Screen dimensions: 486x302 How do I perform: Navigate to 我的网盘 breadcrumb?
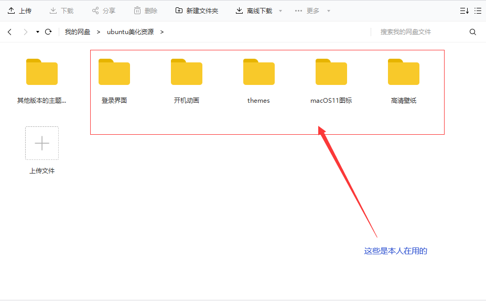(78, 32)
